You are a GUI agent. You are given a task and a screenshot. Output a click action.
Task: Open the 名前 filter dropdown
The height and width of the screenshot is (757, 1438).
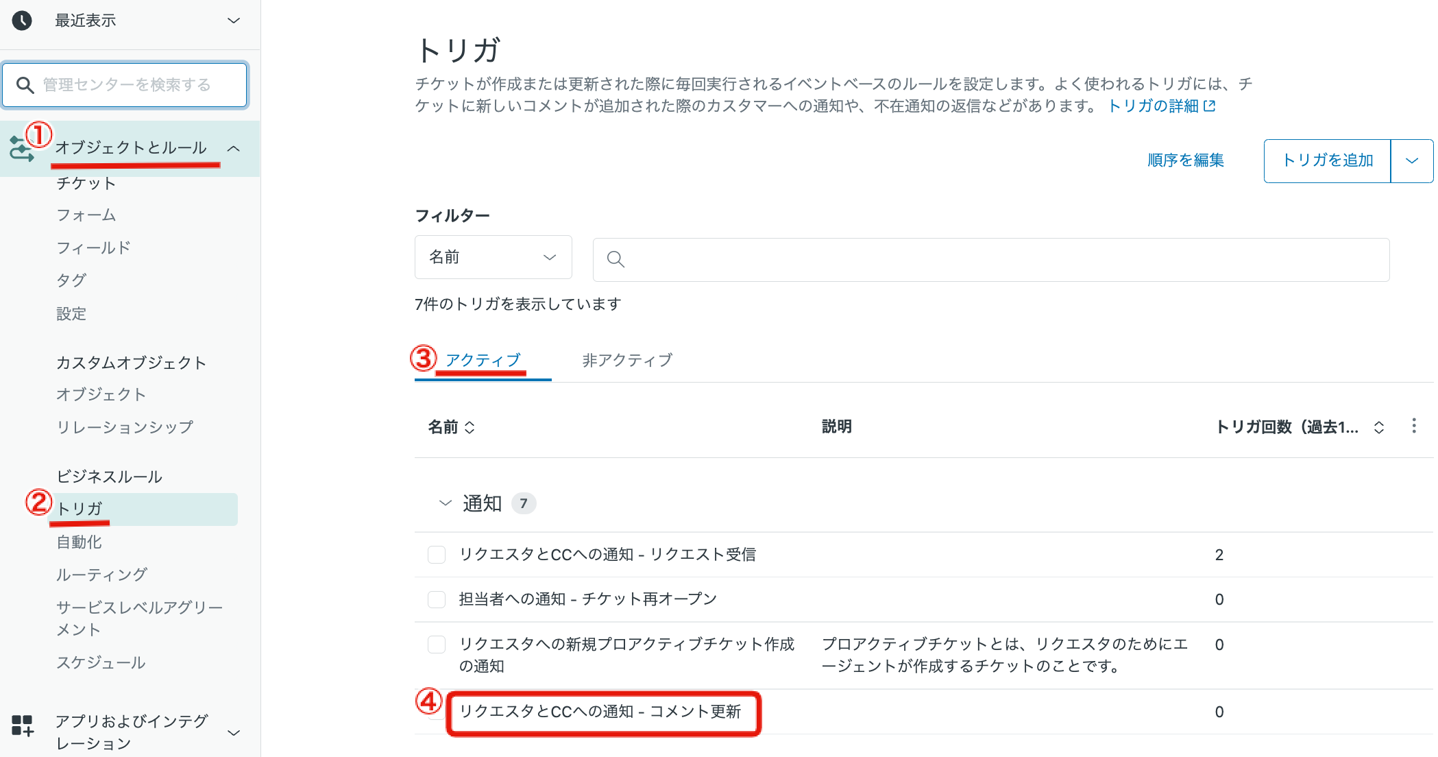(x=493, y=257)
